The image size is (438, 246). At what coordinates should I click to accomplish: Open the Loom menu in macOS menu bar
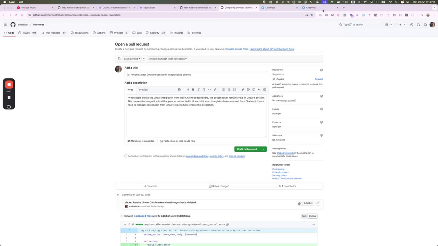coord(12,2)
